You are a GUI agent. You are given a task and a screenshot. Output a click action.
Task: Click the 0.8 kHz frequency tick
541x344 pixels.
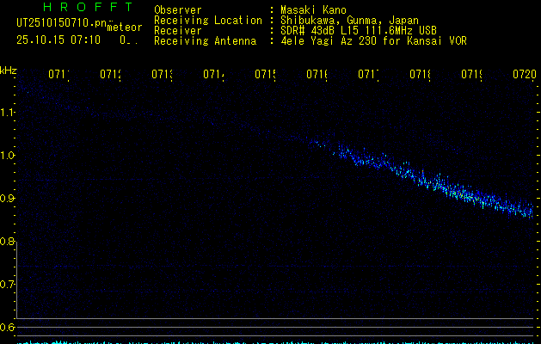pos(8,242)
